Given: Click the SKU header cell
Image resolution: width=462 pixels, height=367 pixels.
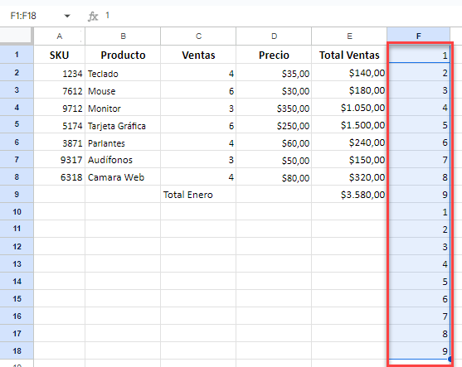Looking at the screenshot, I should (x=60, y=55).
